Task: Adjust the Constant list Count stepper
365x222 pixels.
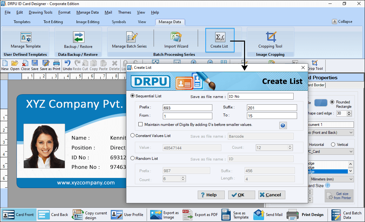Action: click(290, 147)
